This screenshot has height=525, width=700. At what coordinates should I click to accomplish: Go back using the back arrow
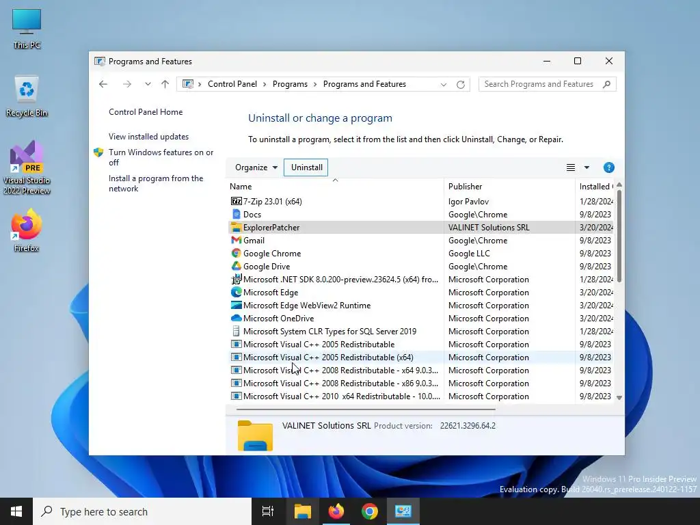point(103,84)
